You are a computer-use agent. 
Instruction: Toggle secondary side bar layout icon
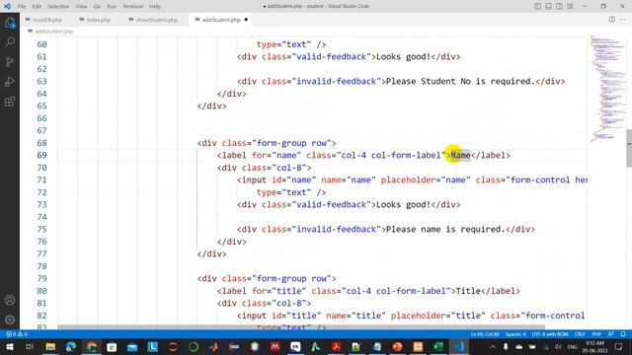point(560,6)
